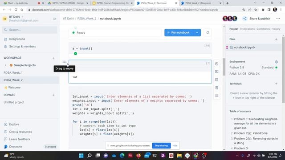Screen dimensions: 285x160
Task: Click the IIT Delhi breadcrumb
Action: tap(68, 19)
